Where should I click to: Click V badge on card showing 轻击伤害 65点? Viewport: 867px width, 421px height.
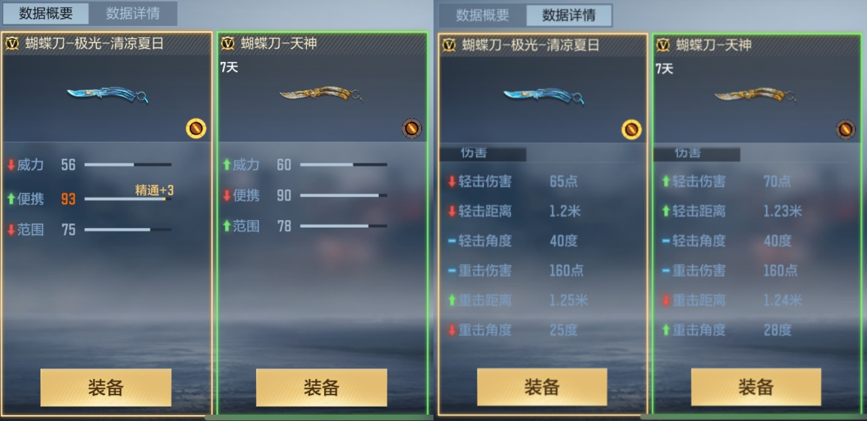pyautogui.click(x=449, y=45)
